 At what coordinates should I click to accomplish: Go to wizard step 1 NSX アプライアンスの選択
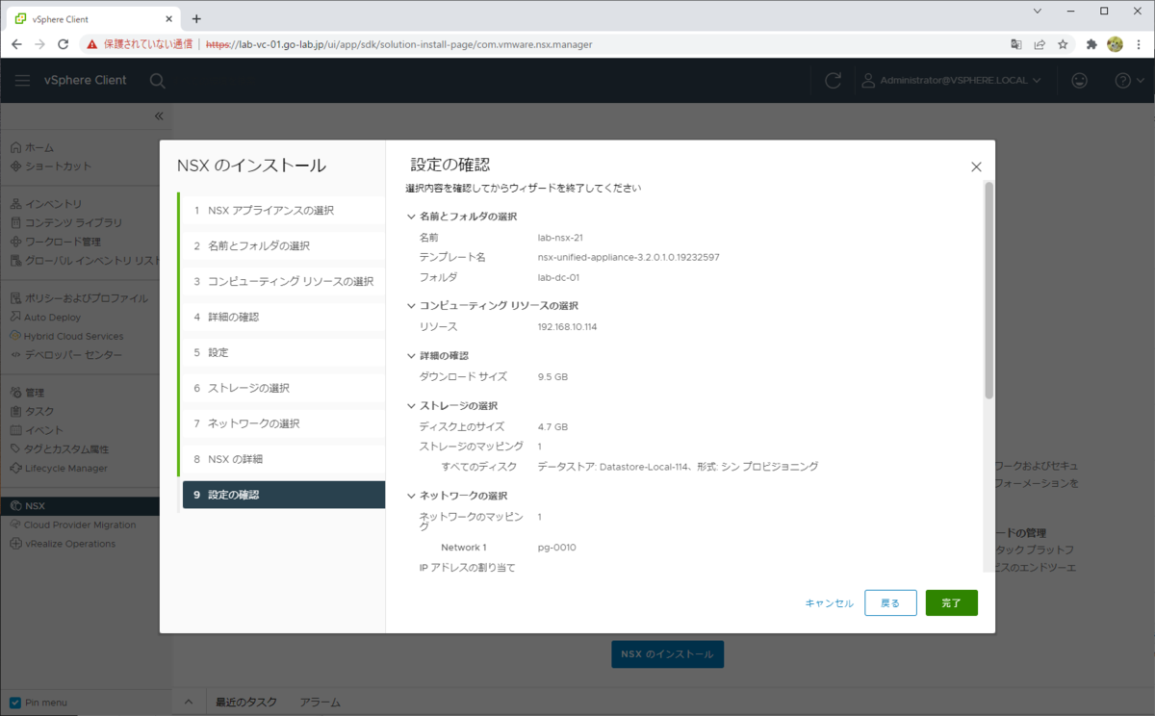pos(283,211)
